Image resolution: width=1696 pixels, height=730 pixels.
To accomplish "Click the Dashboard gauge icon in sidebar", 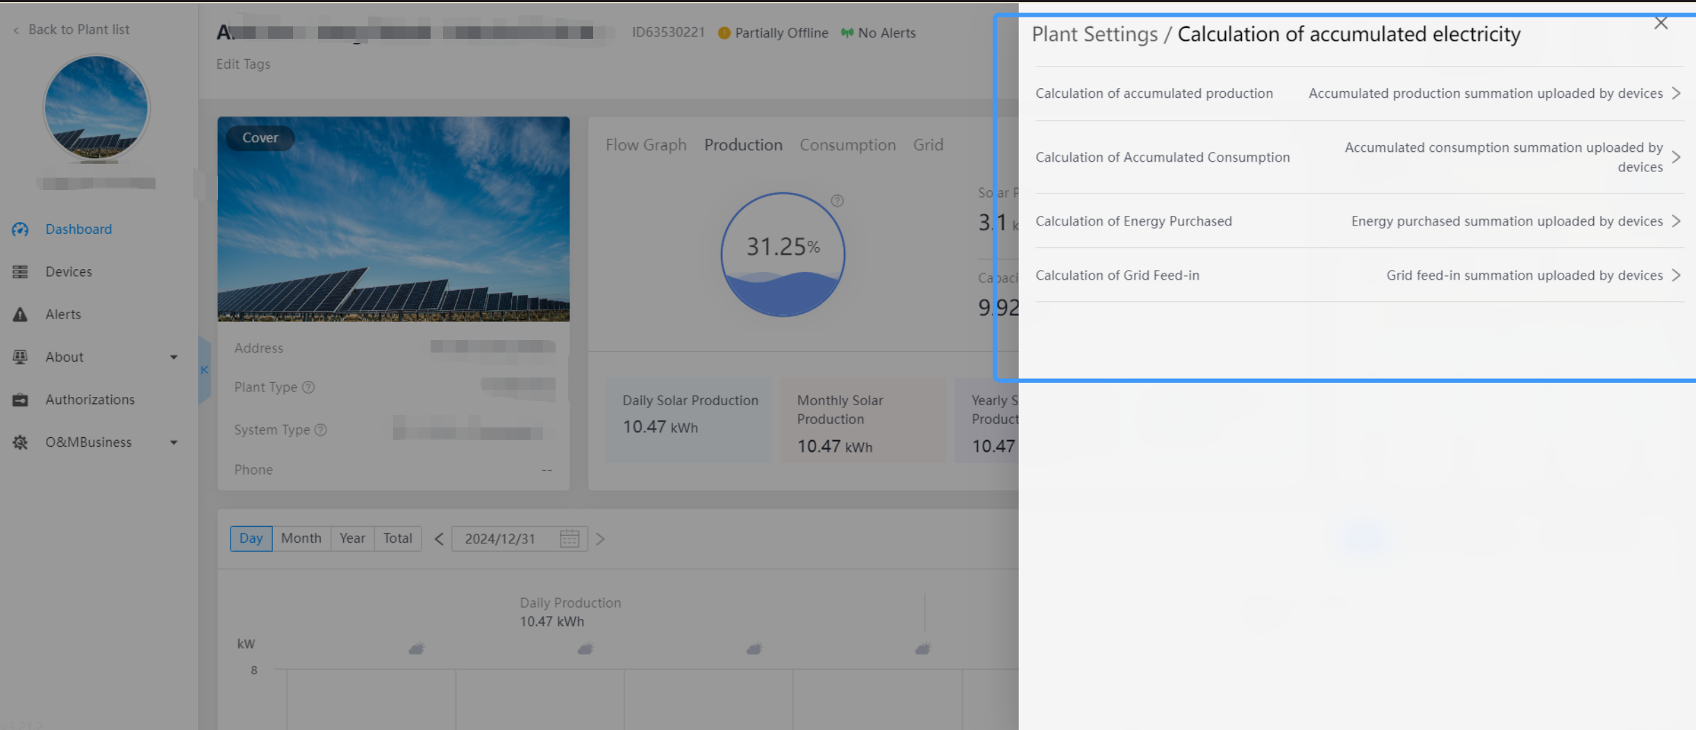I will coord(20,230).
